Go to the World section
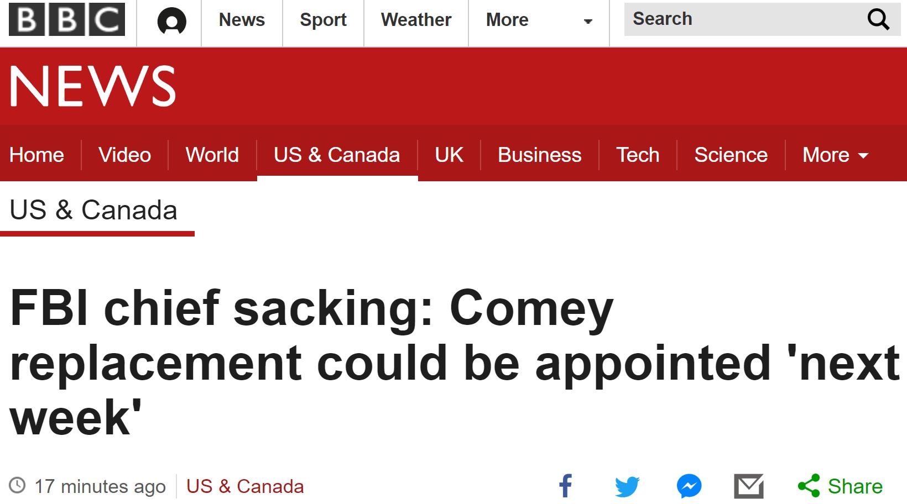Image resolution: width=907 pixels, height=504 pixels. pyautogui.click(x=212, y=155)
